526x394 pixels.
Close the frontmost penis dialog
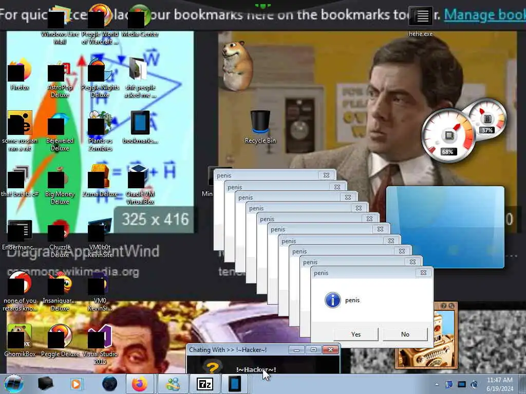423,273
